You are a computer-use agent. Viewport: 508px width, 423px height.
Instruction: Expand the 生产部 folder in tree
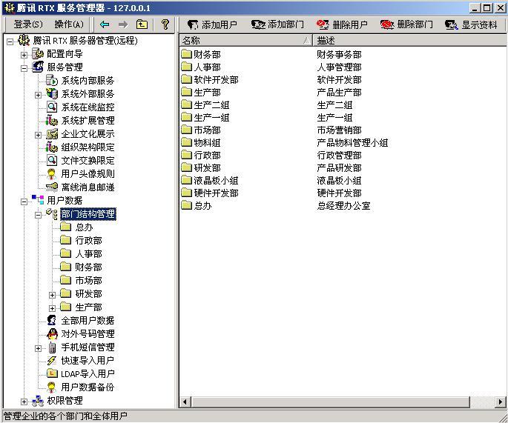52,308
